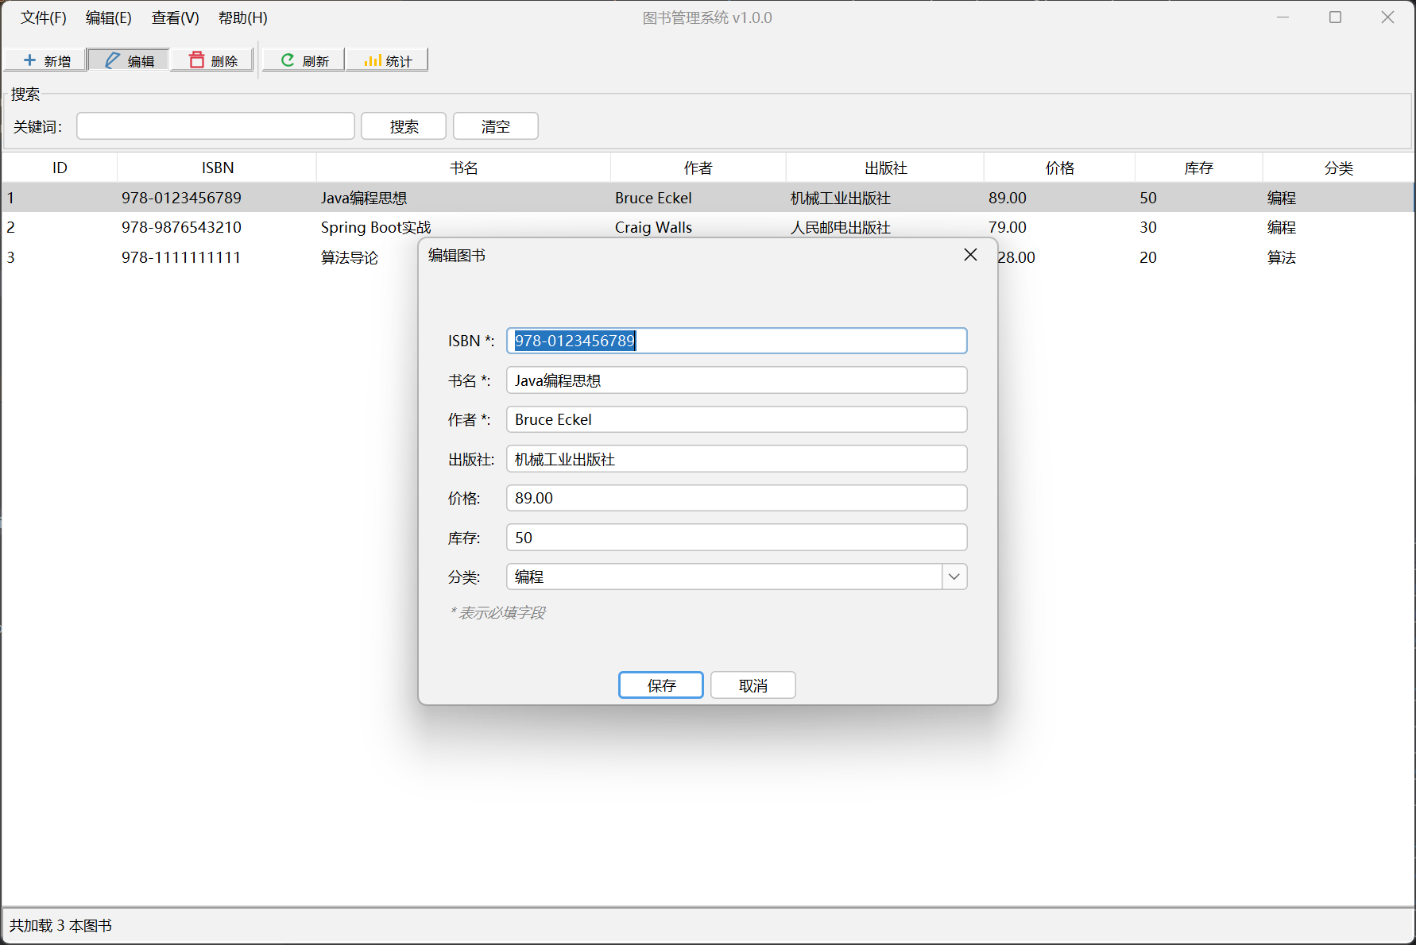Close the 编辑图书 dialog
This screenshot has width=1416, height=945.
tap(970, 255)
